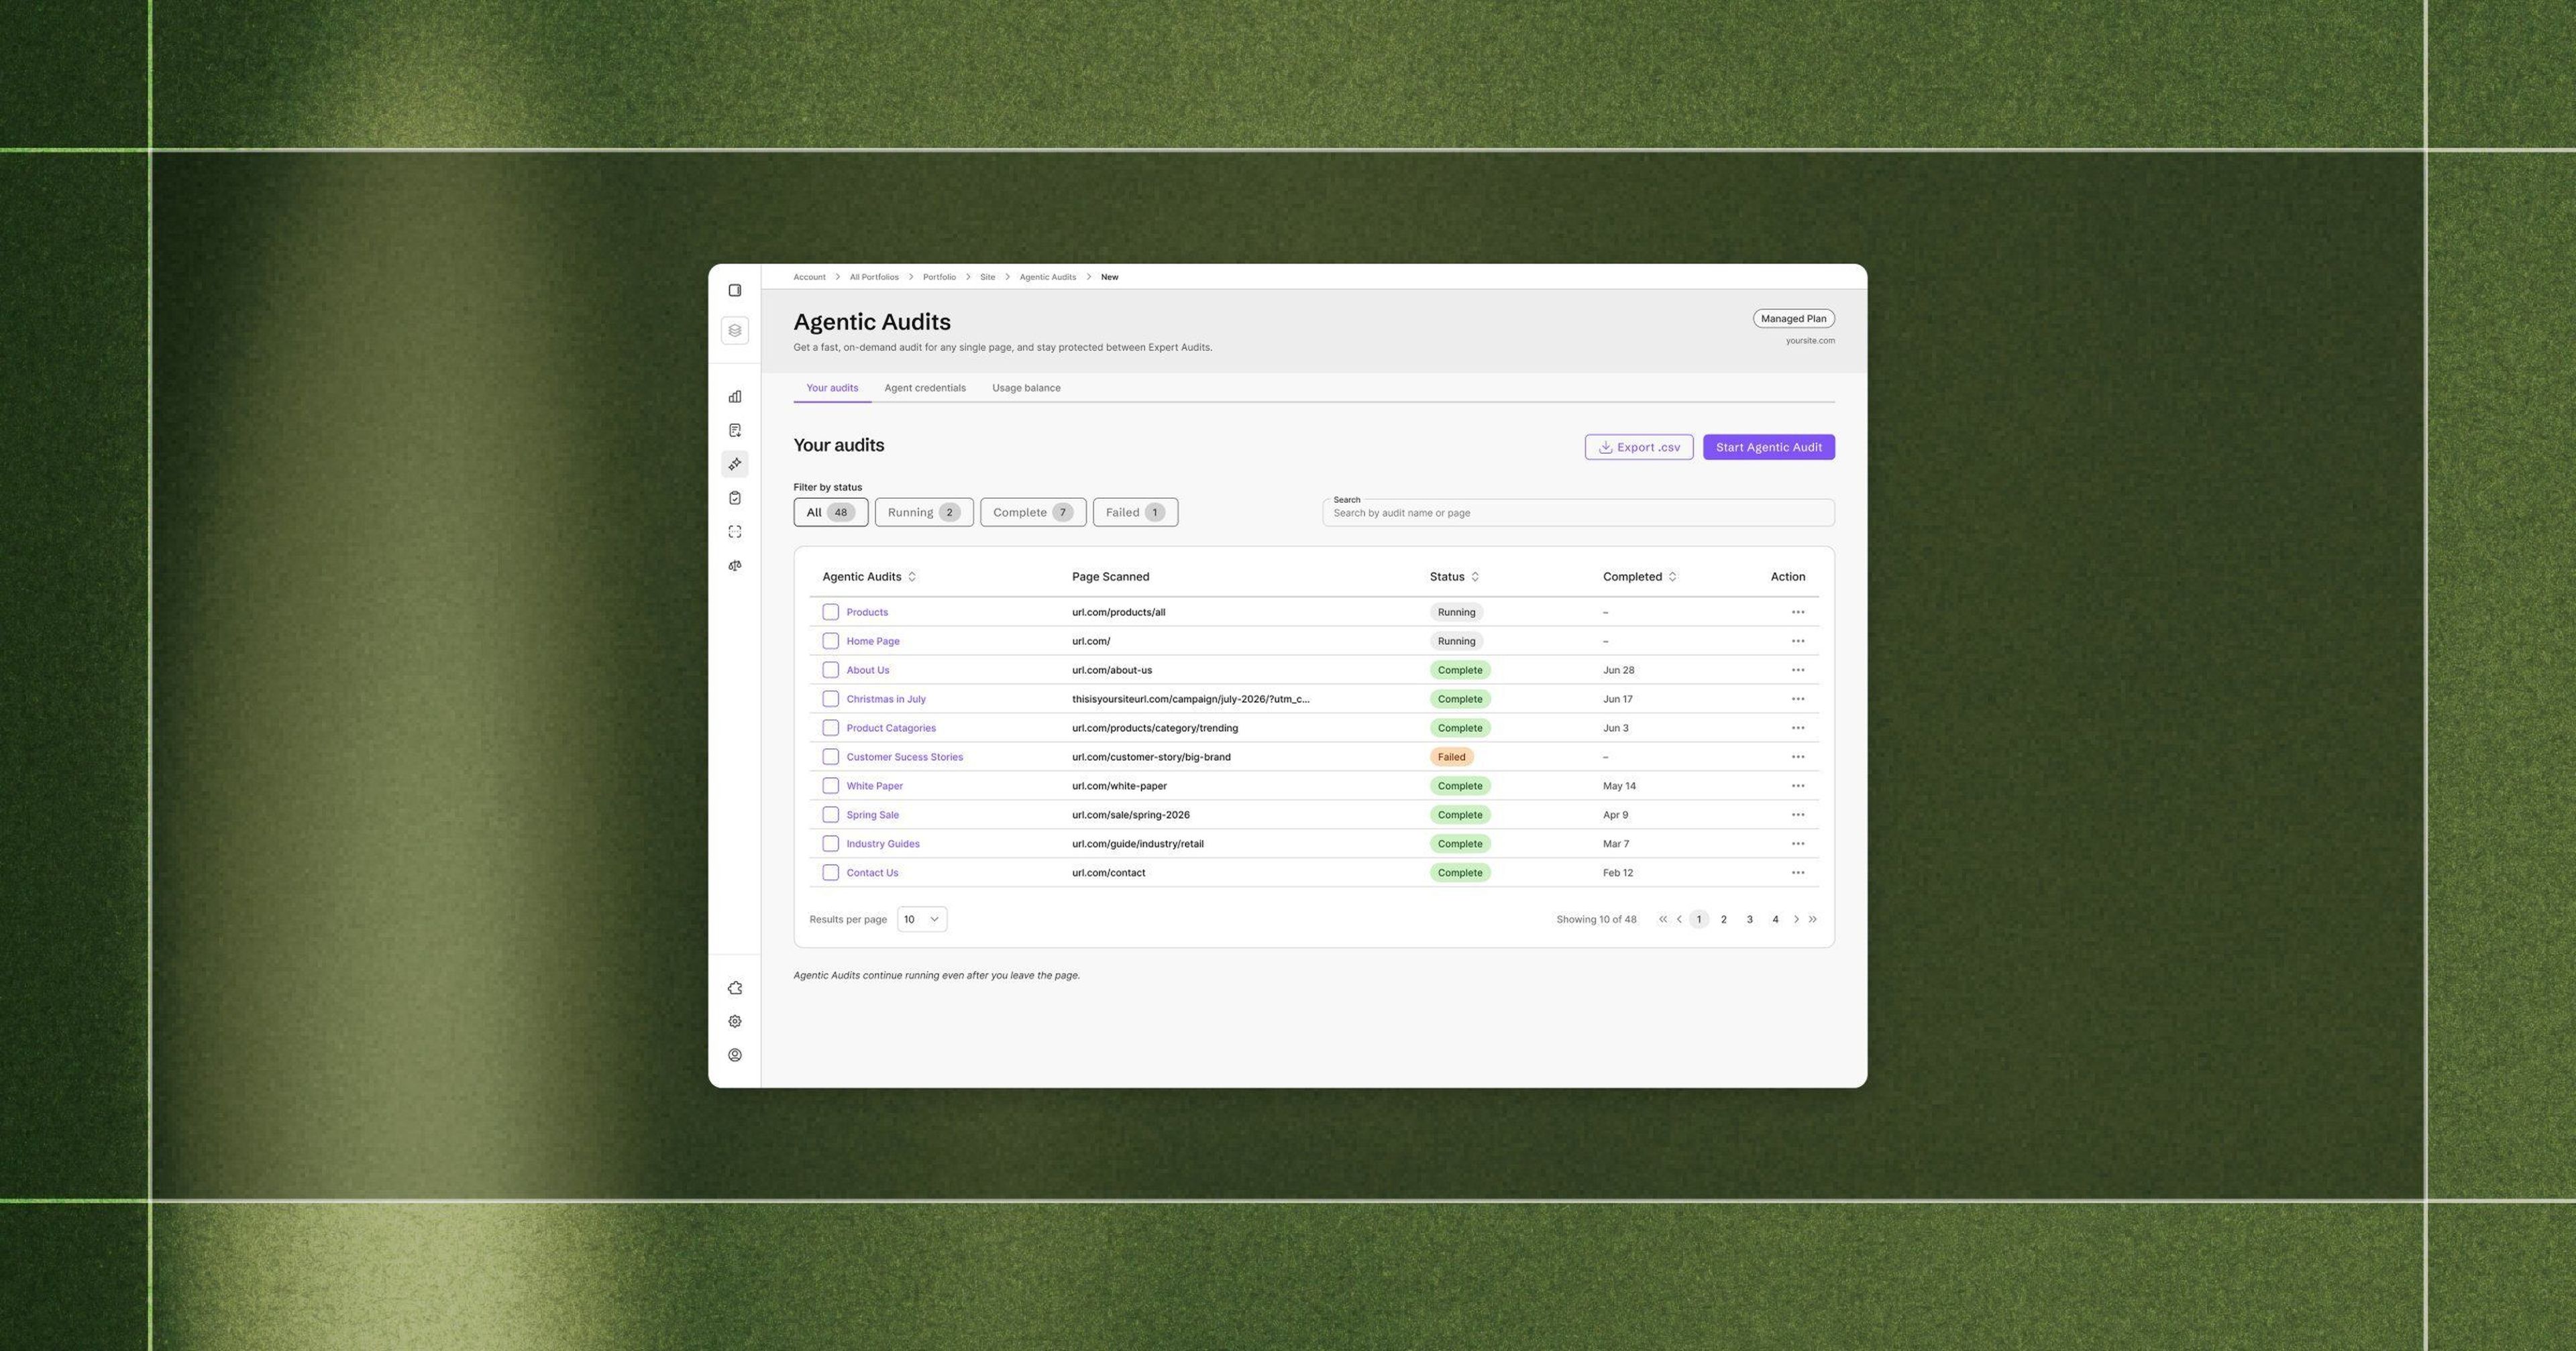This screenshot has width=2576, height=1351.
Task: Open the user profile icon
Action: (x=735, y=1055)
